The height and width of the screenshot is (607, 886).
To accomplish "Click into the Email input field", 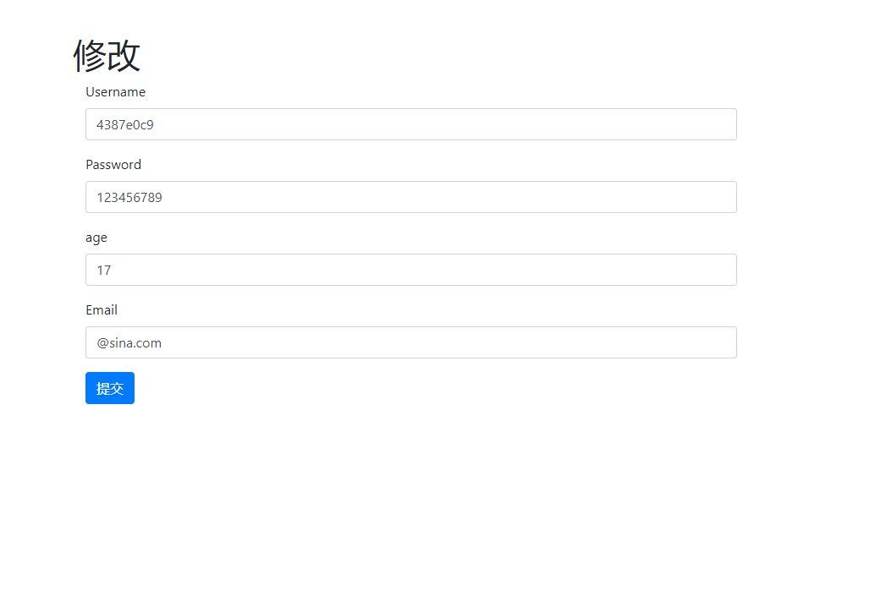I will tap(410, 342).
